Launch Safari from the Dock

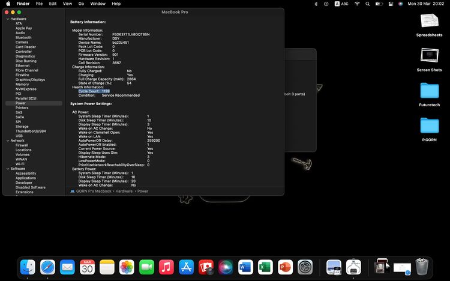click(47, 267)
